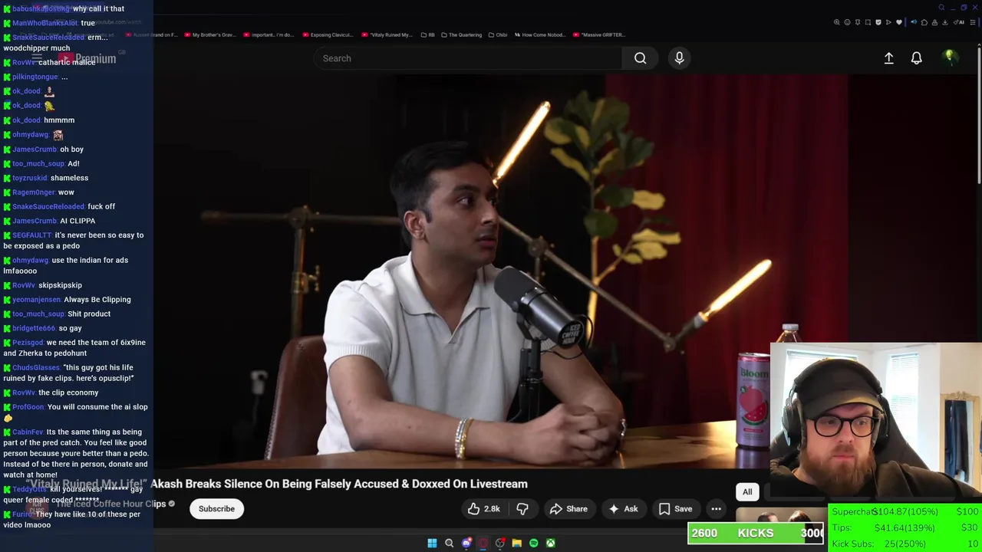Image resolution: width=982 pixels, height=552 pixels.
Task: Open Windows Start menu
Action: coord(432,543)
